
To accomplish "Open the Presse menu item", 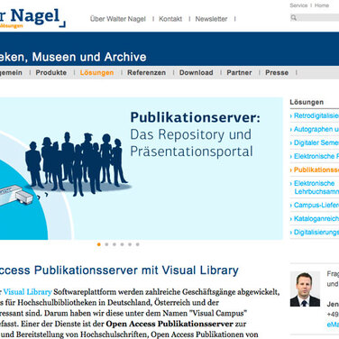I will (277, 73).
